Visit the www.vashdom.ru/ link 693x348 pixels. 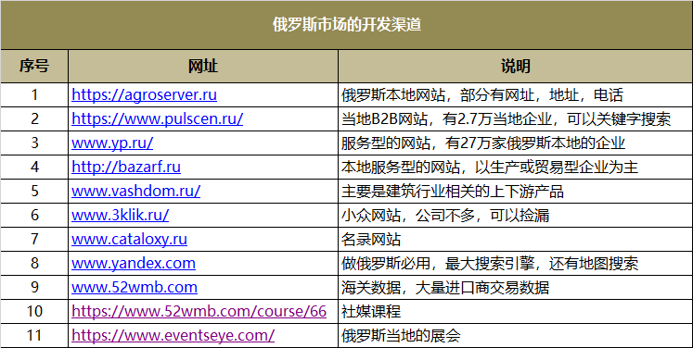pos(136,191)
